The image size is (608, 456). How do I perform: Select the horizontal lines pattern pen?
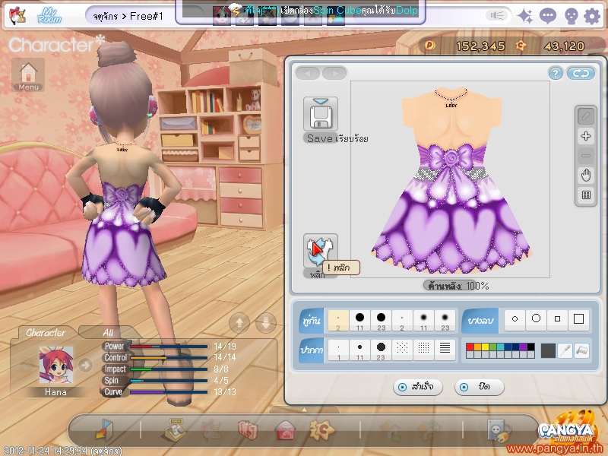click(x=445, y=350)
